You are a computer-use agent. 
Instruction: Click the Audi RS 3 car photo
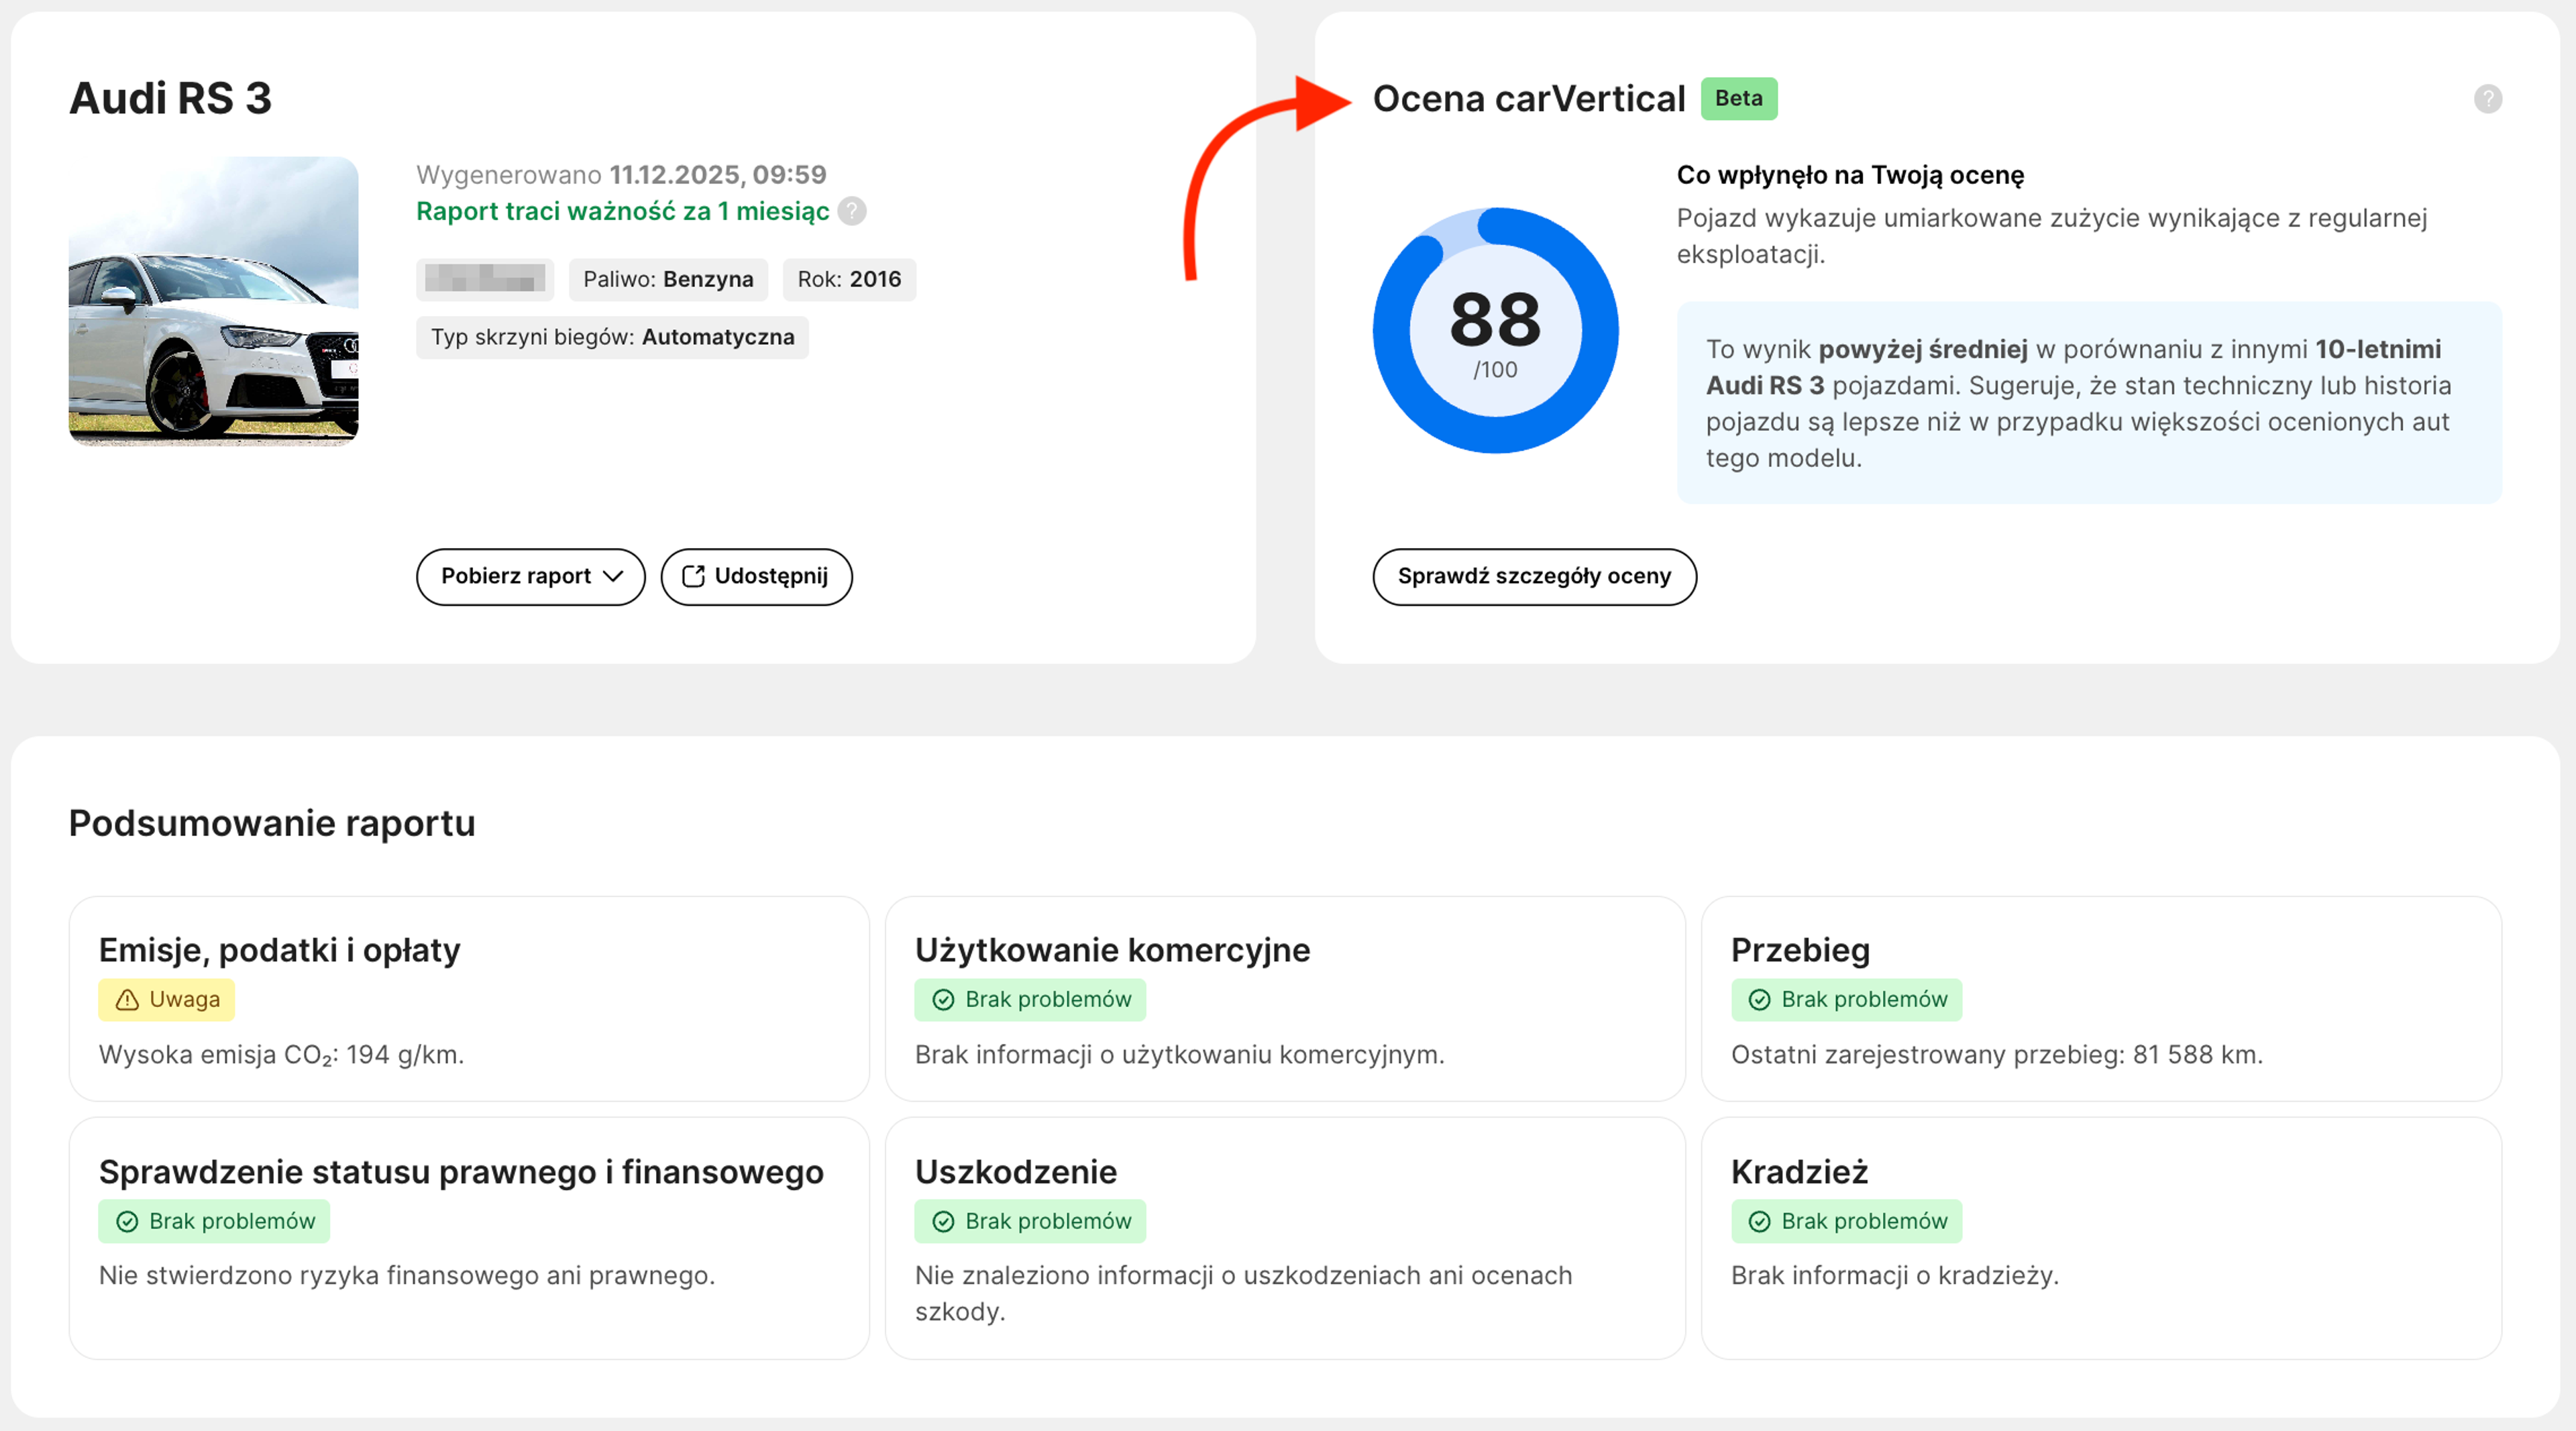point(213,300)
